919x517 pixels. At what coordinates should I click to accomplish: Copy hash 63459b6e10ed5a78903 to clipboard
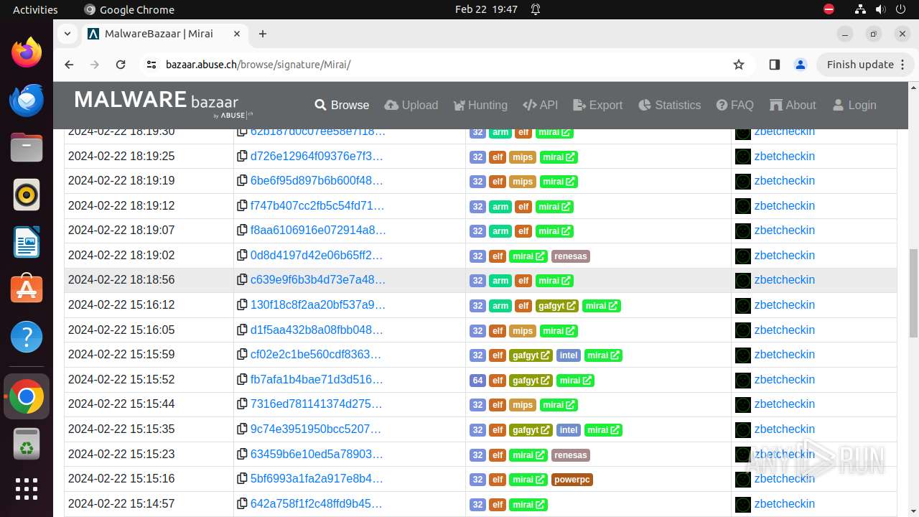tap(242, 455)
